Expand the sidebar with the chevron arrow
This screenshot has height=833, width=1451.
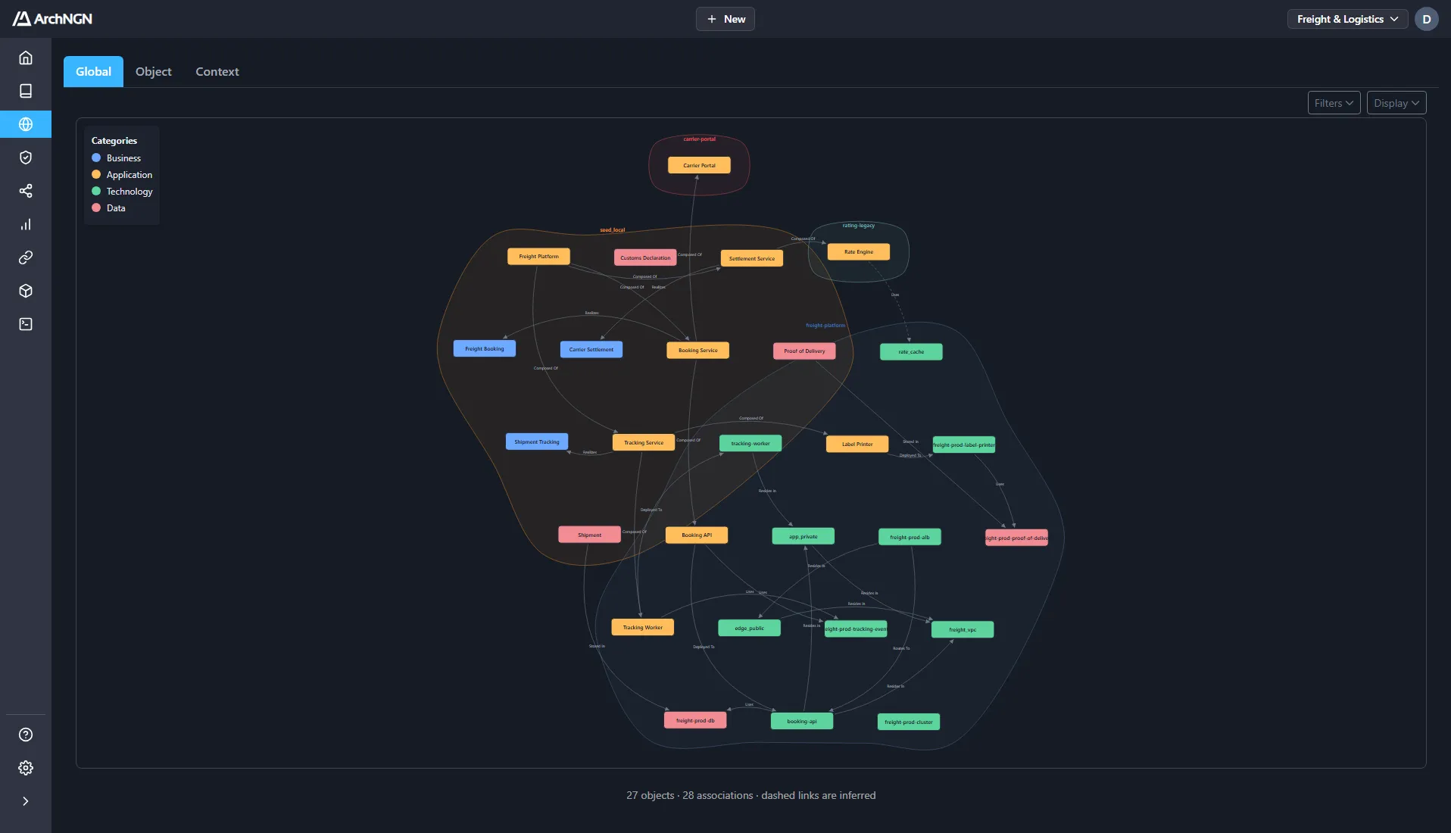pyautogui.click(x=26, y=801)
